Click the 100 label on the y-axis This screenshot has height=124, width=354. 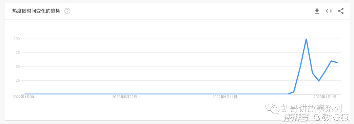click(17, 39)
